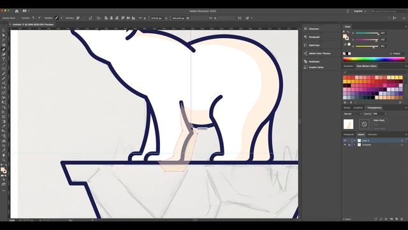Click vertical align bottom icon in control bar
Image resolution: width=408 pixels, height=230 pixels.
(133, 18)
